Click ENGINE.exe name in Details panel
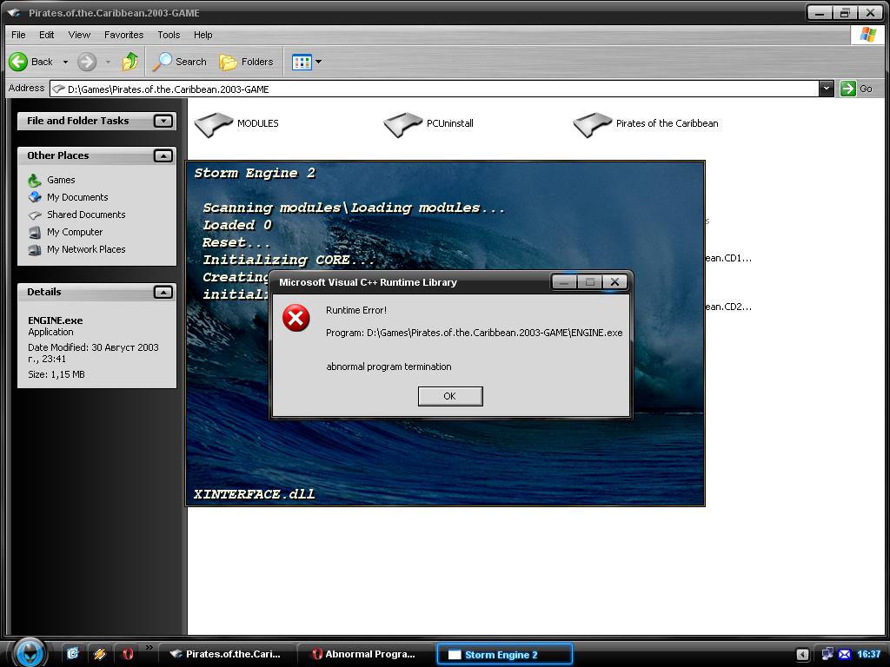Viewport: 890px width, 667px height. pos(55,320)
